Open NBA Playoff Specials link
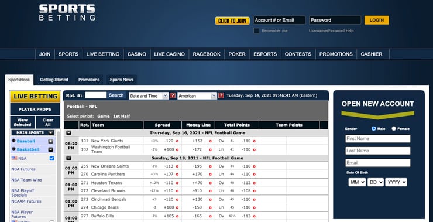433x222 pixels. pyautogui.click(x=23, y=193)
